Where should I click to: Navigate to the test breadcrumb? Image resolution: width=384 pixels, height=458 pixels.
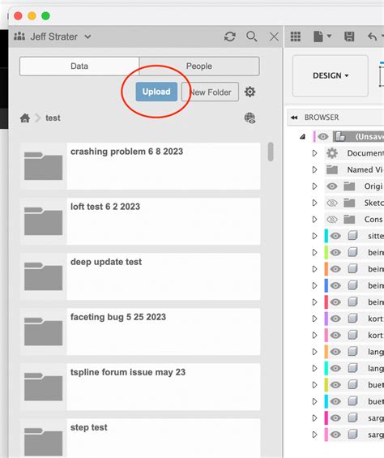(53, 118)
